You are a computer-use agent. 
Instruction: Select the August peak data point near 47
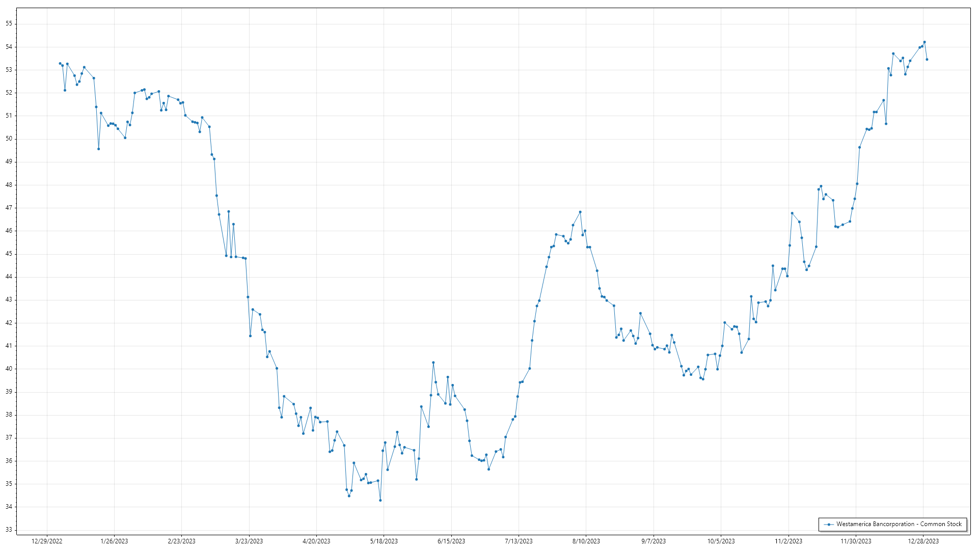pyautogui.click(x=580, y=212)
